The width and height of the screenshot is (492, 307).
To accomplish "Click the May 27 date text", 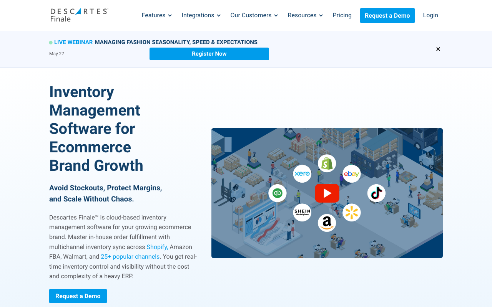I will tap(57, 54).
